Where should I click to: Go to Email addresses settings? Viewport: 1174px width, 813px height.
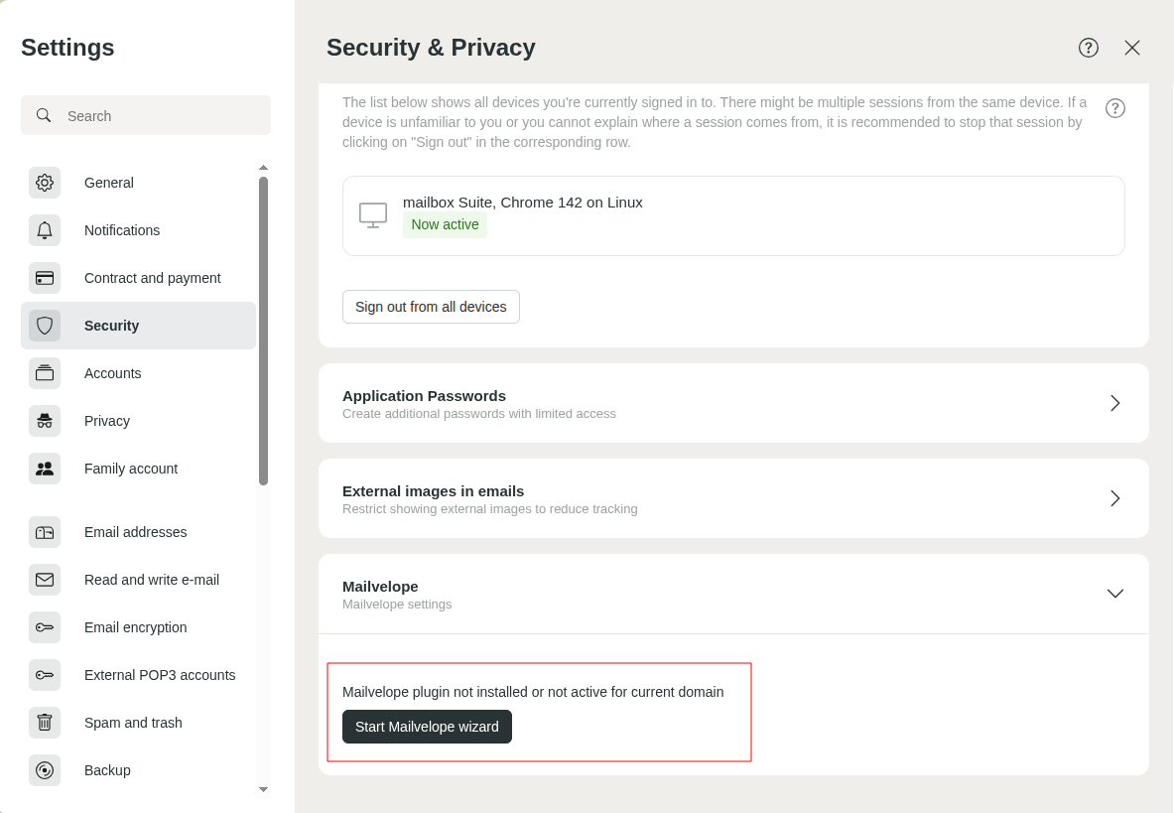click(x=135, y=532)
